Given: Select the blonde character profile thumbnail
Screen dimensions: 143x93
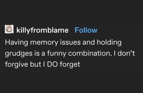Looking at the screenshot, I should coord(9,29).
